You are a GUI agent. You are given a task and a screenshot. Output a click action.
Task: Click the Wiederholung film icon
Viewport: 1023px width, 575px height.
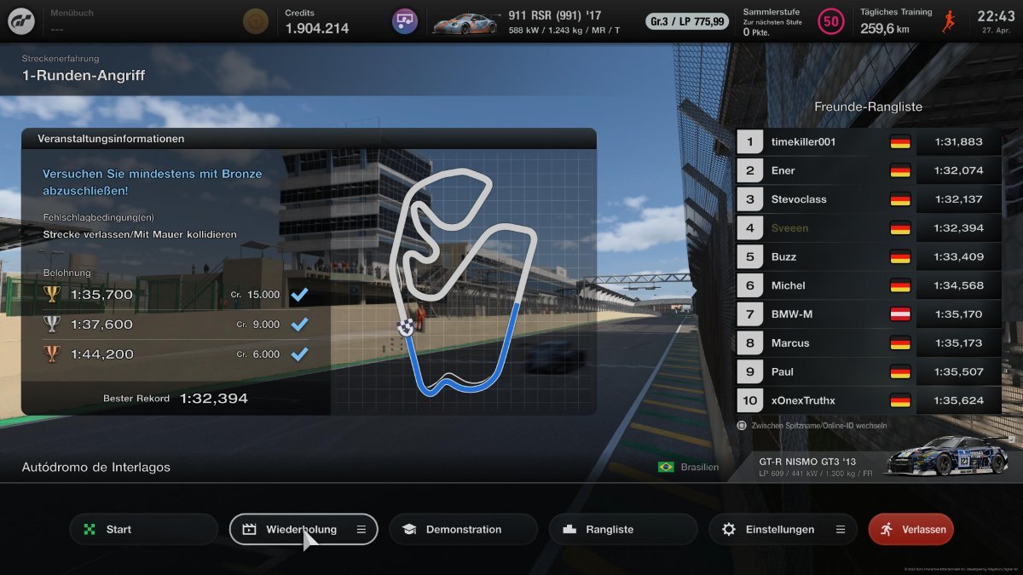pos(250,529)
